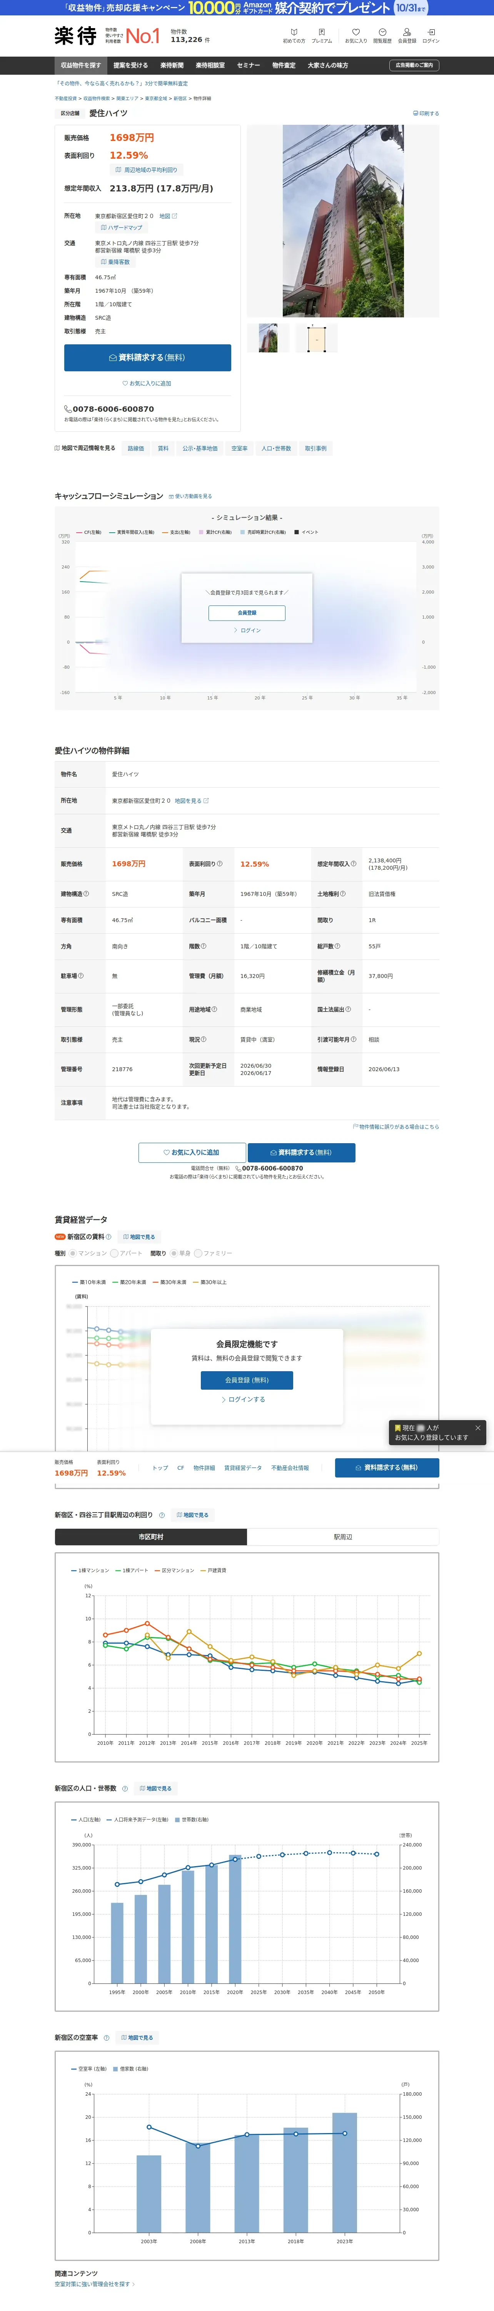Toggle the 戸建賃貸 legend series
494x2311 pixels.
click(214, 1570)
